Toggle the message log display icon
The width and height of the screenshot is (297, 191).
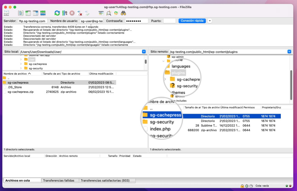pos(21,13)
